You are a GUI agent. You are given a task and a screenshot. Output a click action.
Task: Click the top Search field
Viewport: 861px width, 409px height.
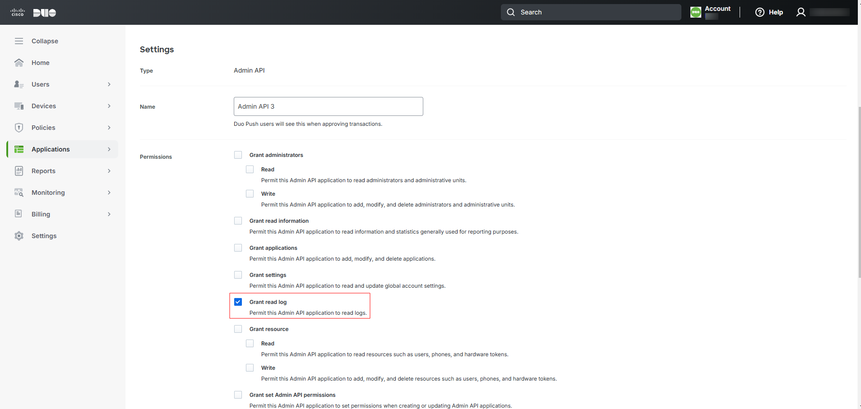pyautogui.click(x=591, y=12)
